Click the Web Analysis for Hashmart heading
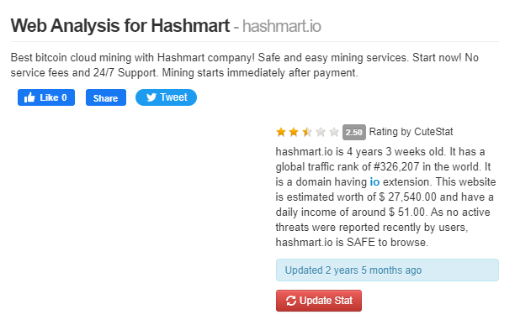 [120, 25]
